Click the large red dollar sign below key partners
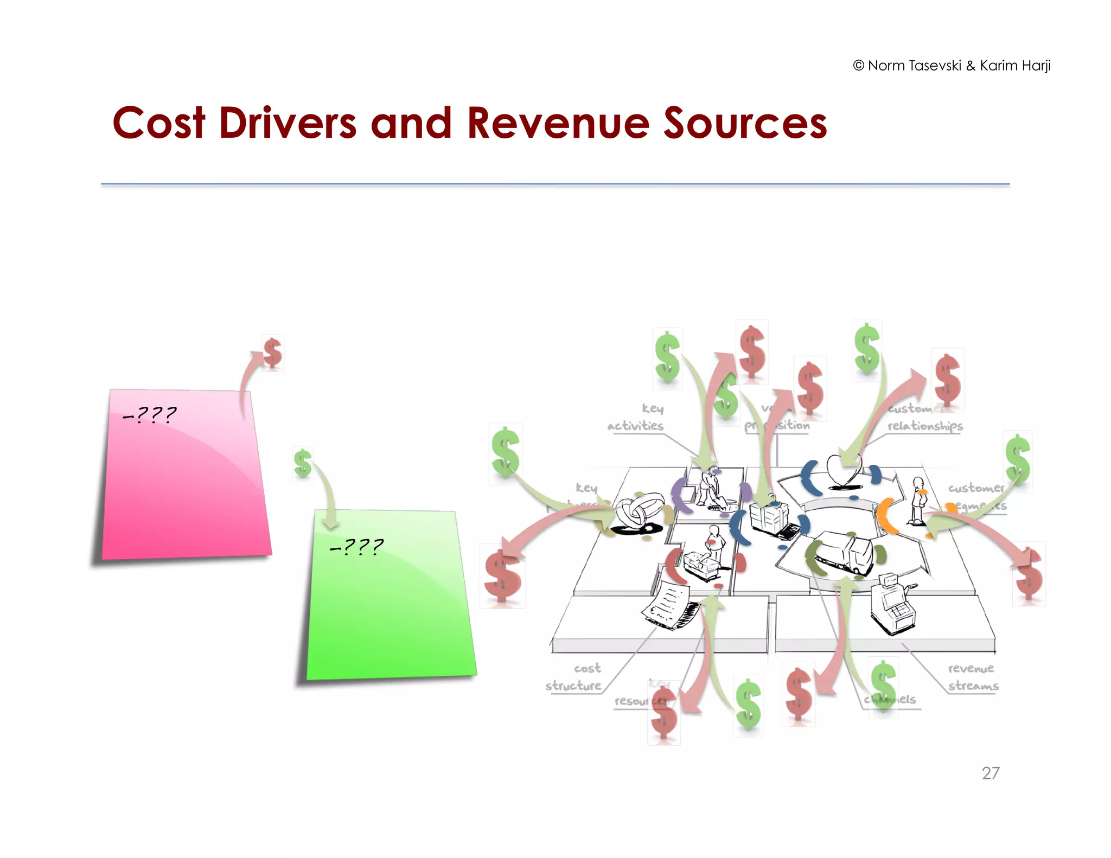The image size is (1111, 858). 503,577
